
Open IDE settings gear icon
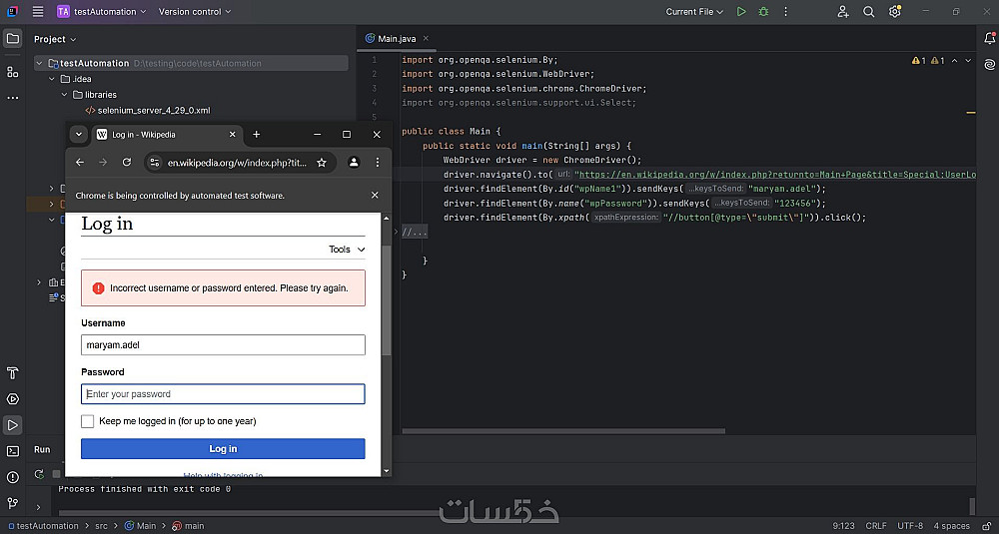point(895,11)
